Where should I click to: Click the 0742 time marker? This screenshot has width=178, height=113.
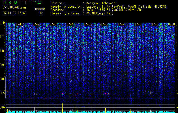tap(36, 24)
